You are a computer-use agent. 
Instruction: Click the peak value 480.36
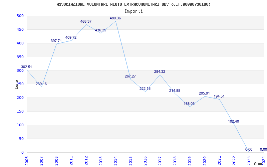coord(115,18)
